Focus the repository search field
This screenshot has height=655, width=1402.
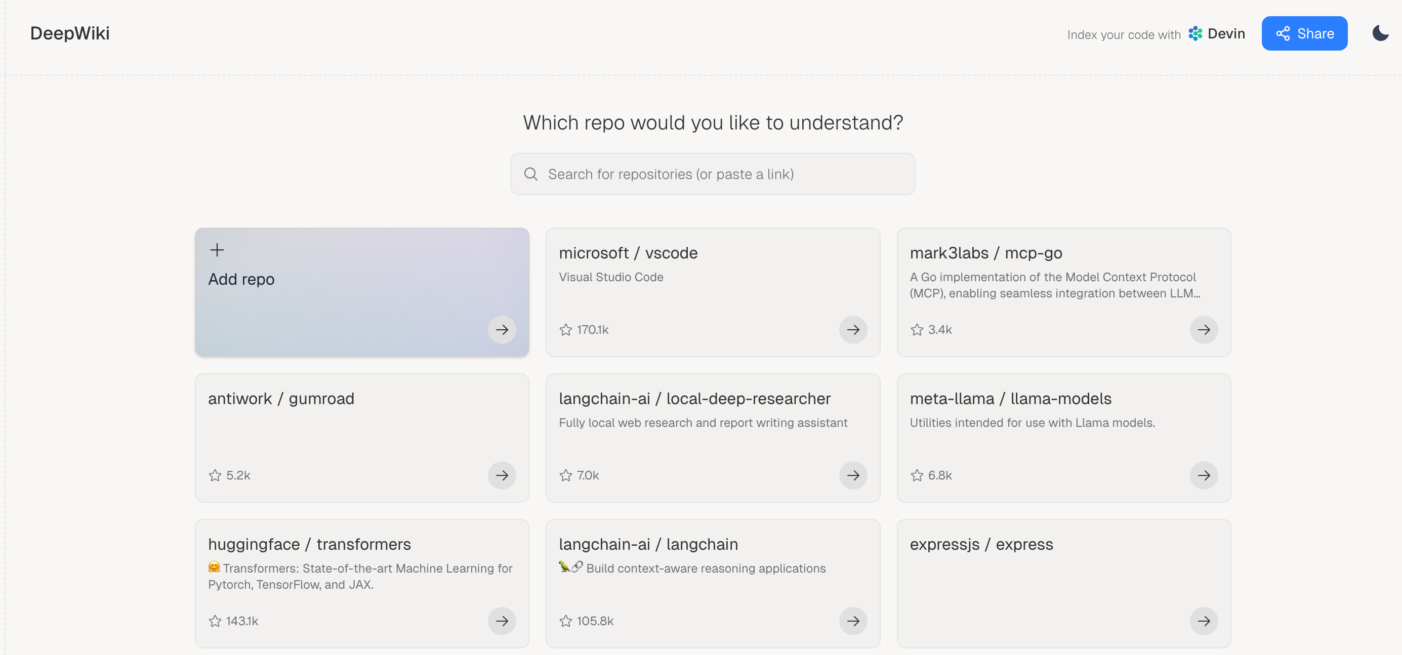click(713, 174)
